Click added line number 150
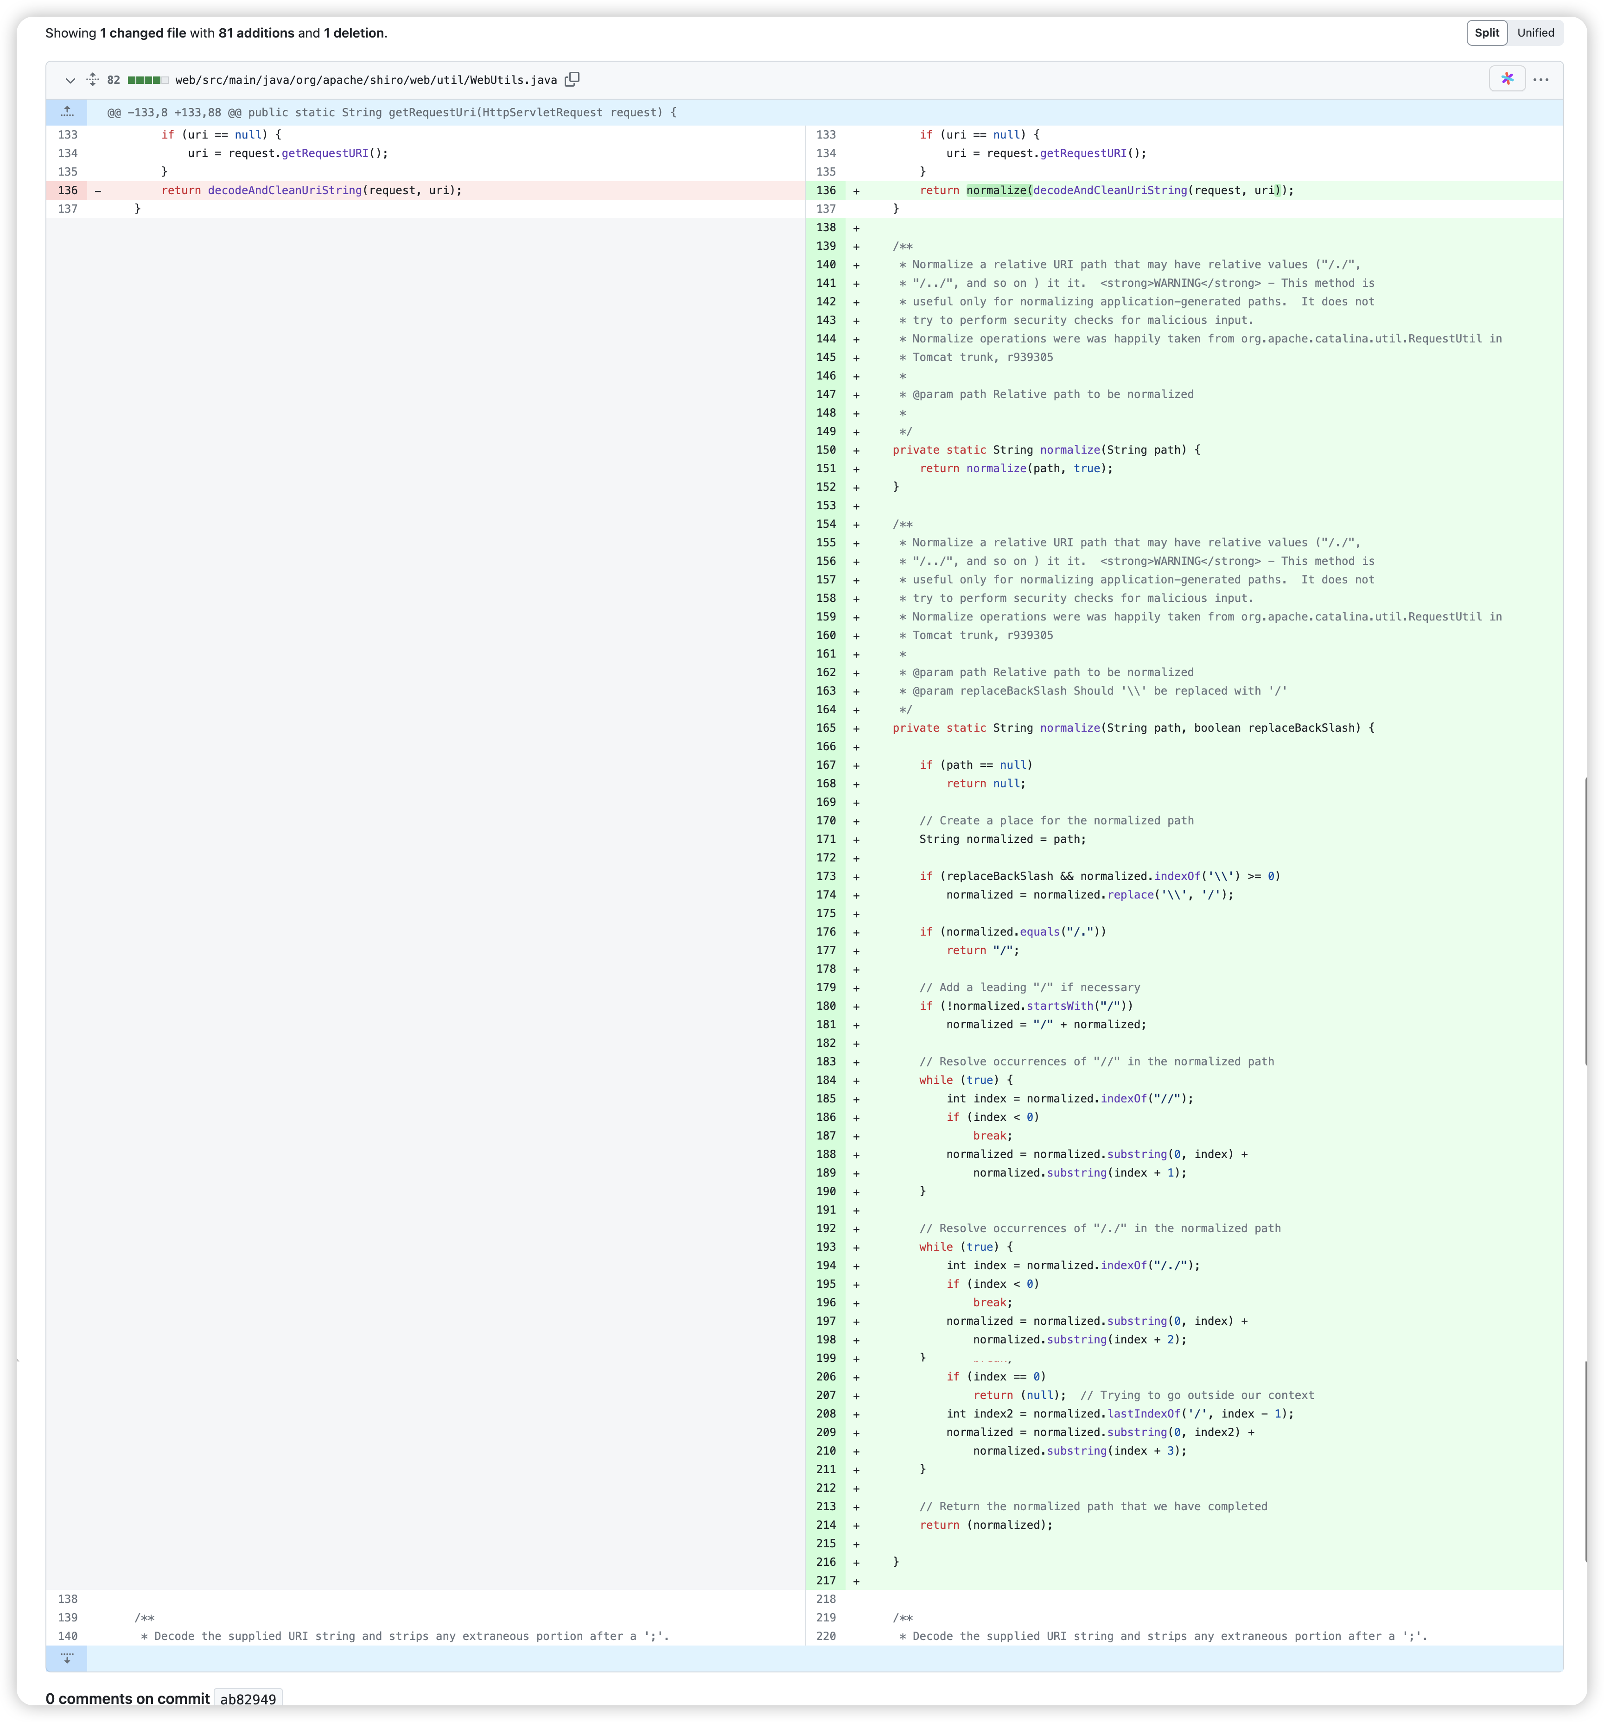Viewport: 1604px width, 1722px height. (x=826, y=450)
